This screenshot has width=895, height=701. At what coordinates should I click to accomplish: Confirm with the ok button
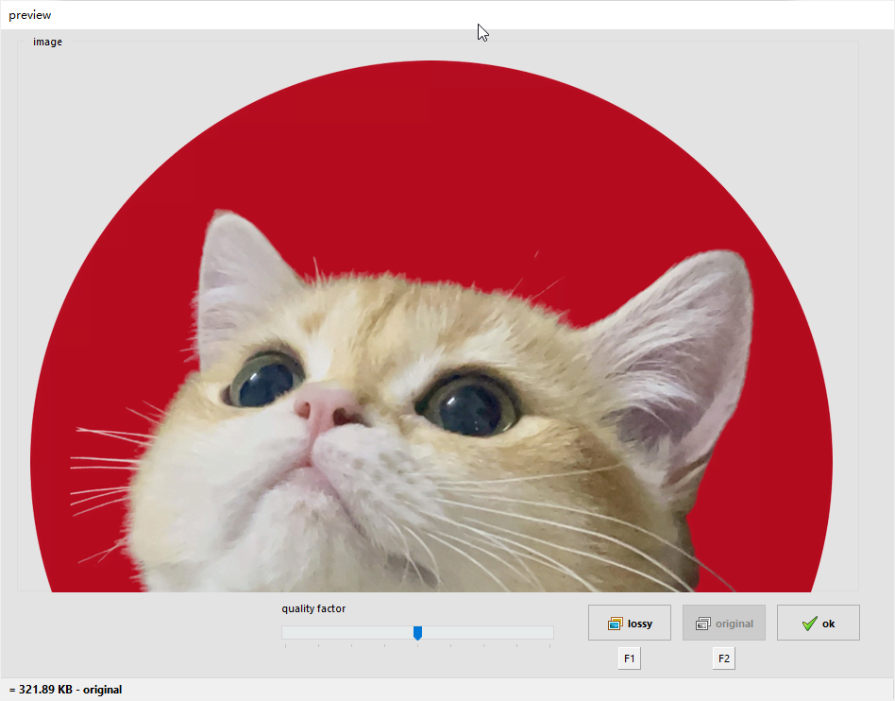pos(818,623)
